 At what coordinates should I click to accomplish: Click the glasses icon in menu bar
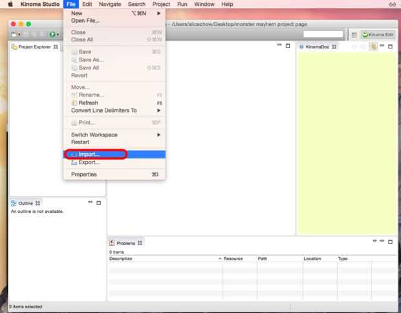tap(393, 4)
